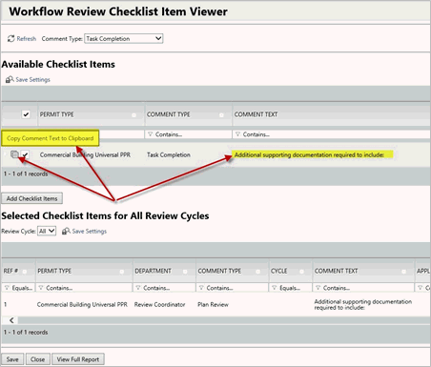The width and height of the screenshot is (431, 367).
Task: Click the save settings icon near Review Cycle
Action: click(x=66, y=231)
